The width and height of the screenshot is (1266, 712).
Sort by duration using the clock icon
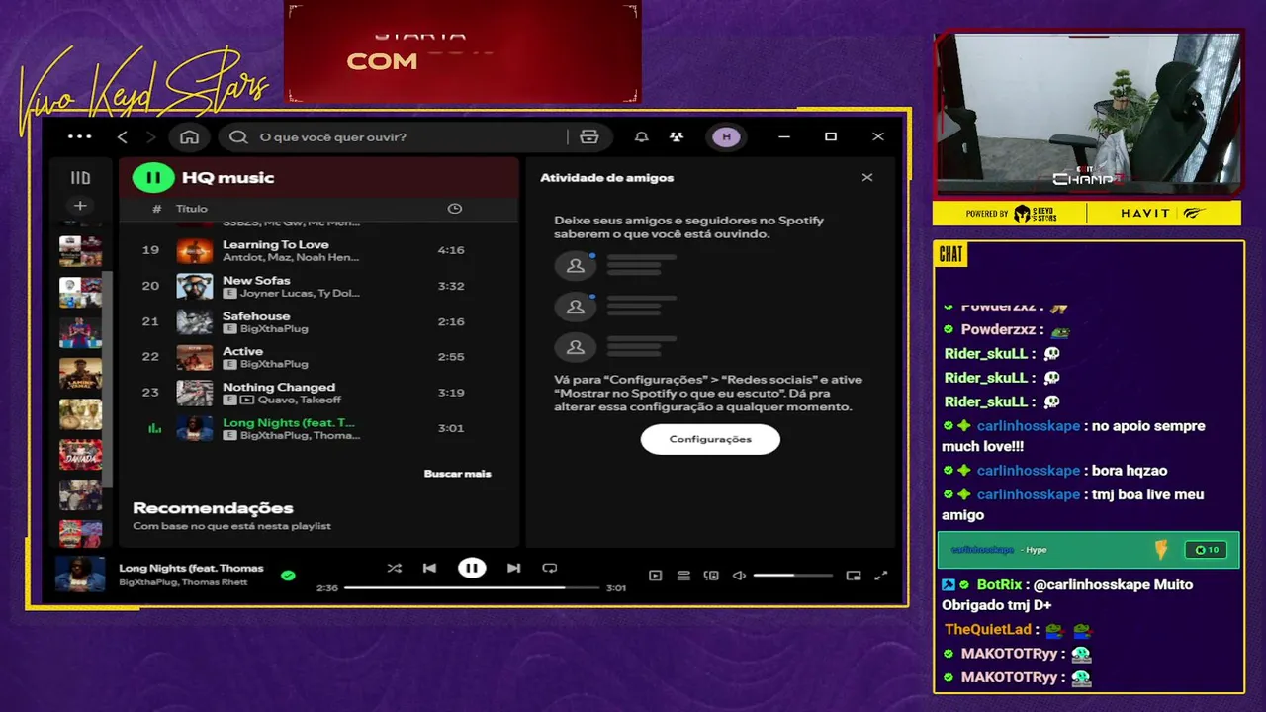point(455,209)
